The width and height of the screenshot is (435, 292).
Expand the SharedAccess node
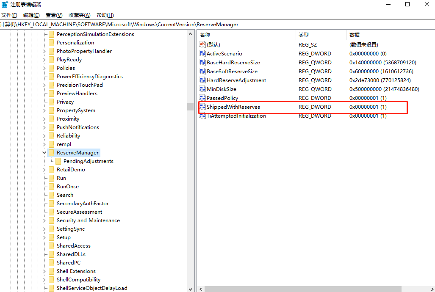coord(44,245)
